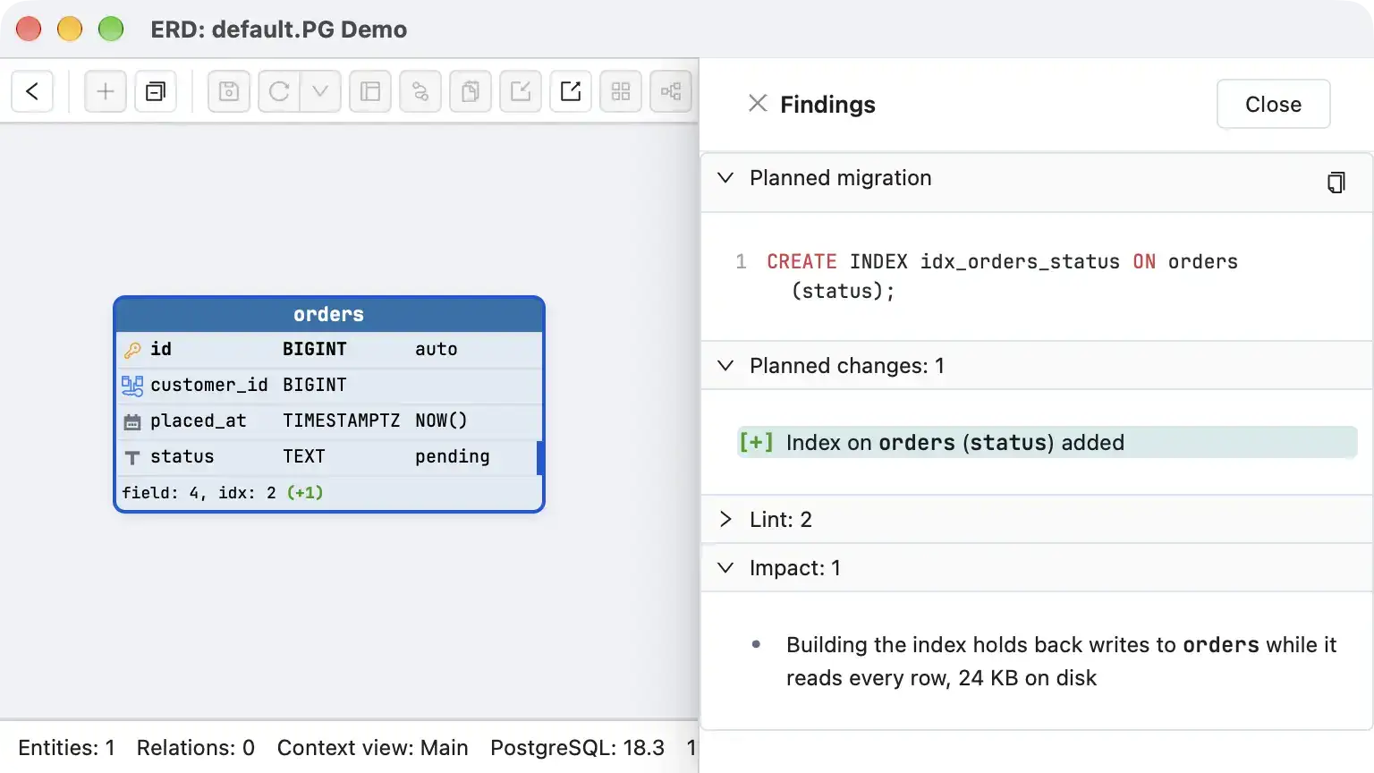Select the status column row

click(329, 457)
